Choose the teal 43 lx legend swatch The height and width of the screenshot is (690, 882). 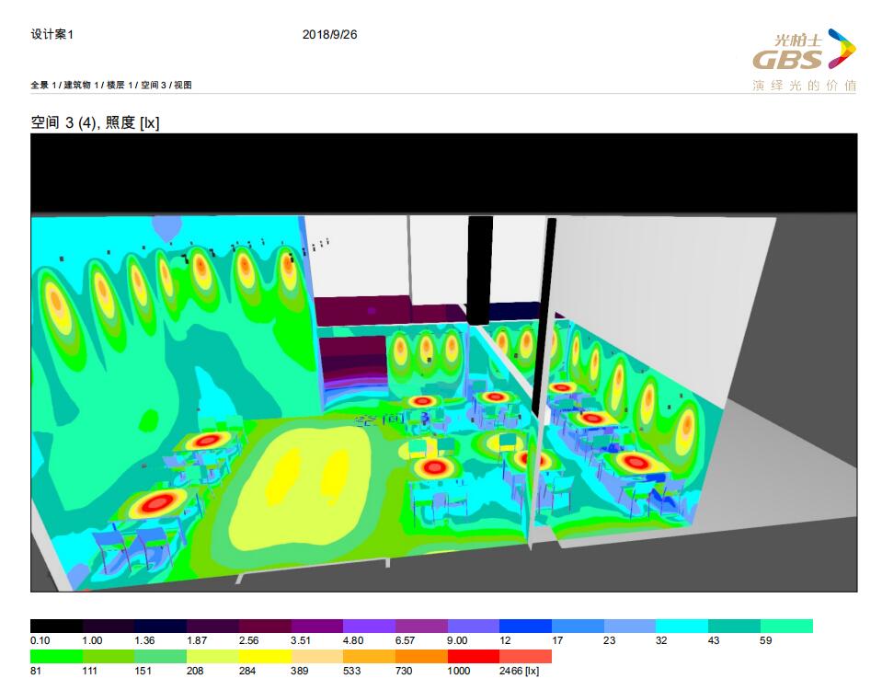[734, 626]
